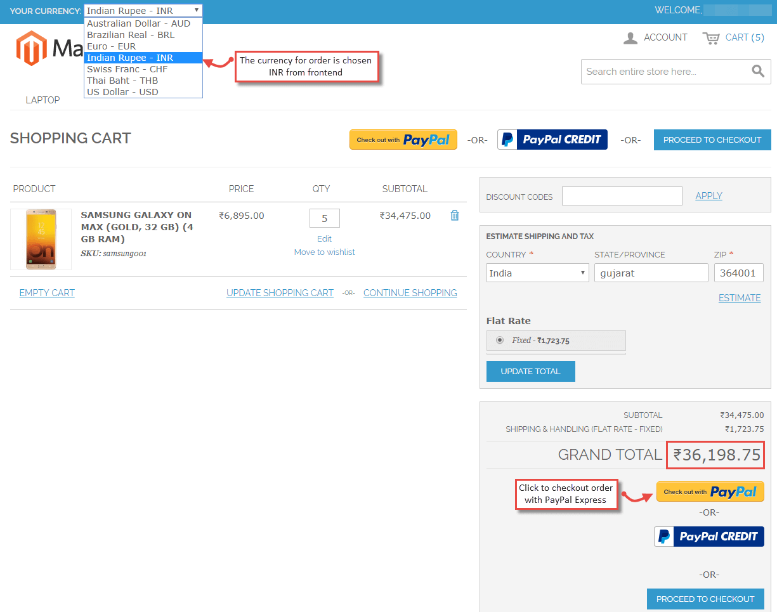Screen dimensions: 777x612
Task: Click bottom PayPal CREDIT button
Action: 709,537
